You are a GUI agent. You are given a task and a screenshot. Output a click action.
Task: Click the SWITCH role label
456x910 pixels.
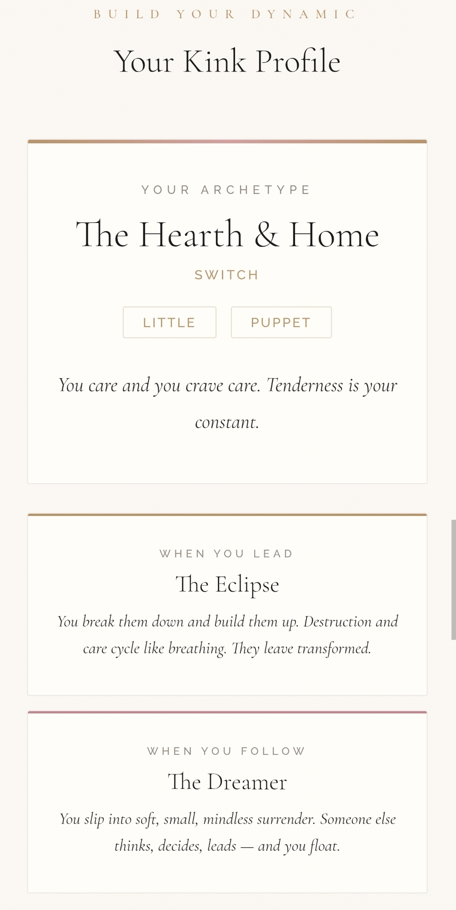point(227,275)
